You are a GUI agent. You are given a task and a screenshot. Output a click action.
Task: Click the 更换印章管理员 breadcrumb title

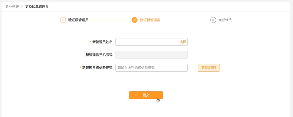pyautogui.click(x=37, y=7)
